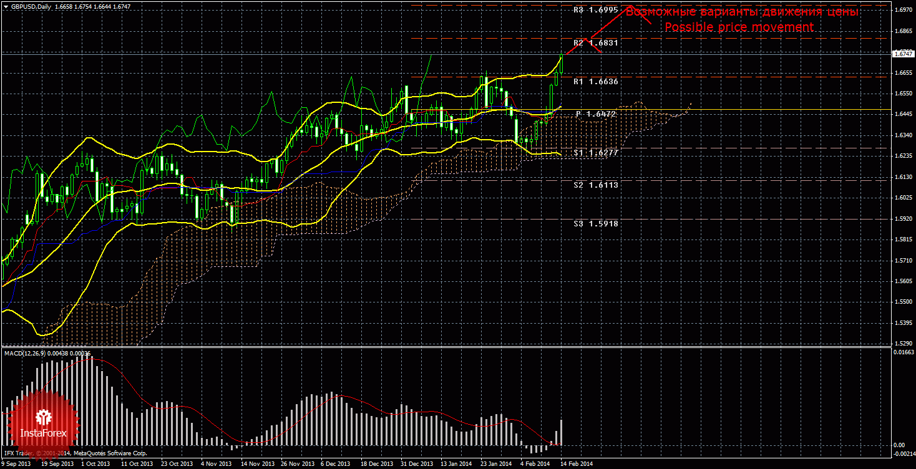Click the S3 1.5918 support label
This screenshot has height=469, width=916.
tap(595, 223)
